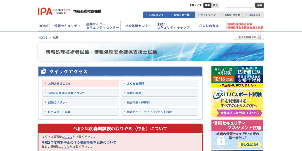Open ITパスポート試験 banner
Viewport: 302px width, 151px height.
pos(237,104)
